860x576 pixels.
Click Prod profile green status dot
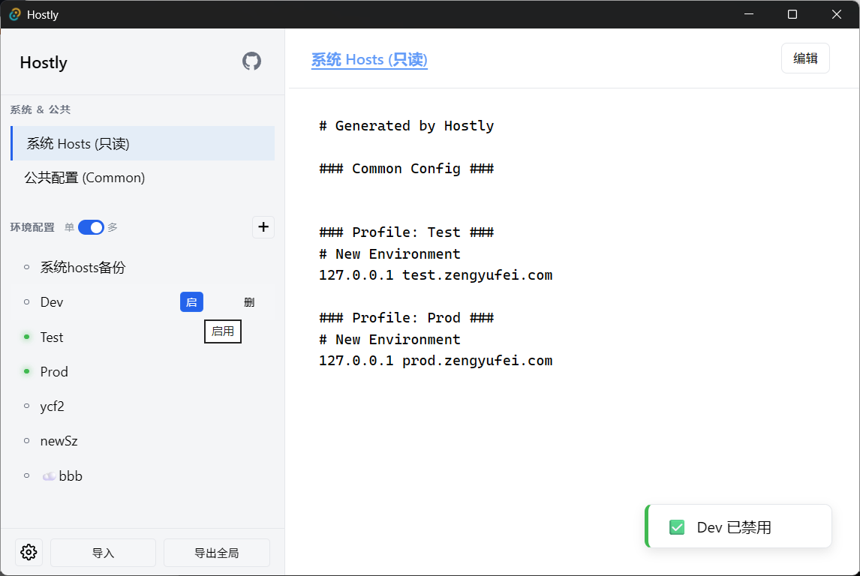point(26,371)
